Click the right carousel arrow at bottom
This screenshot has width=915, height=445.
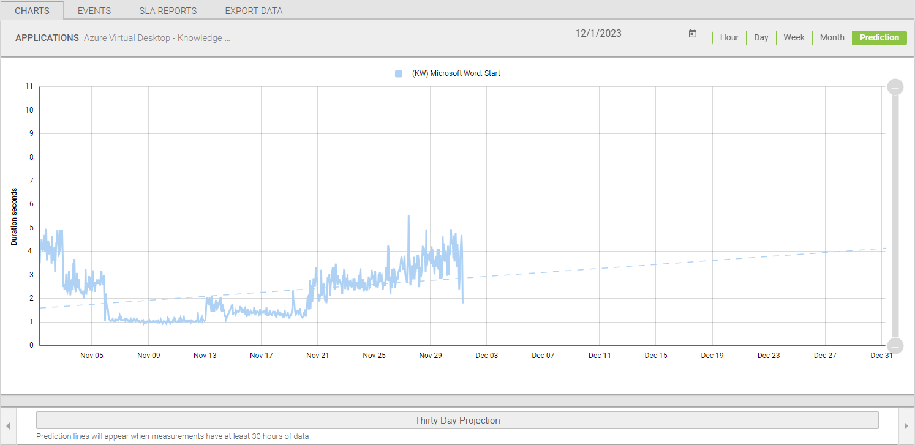pos(907,426)
